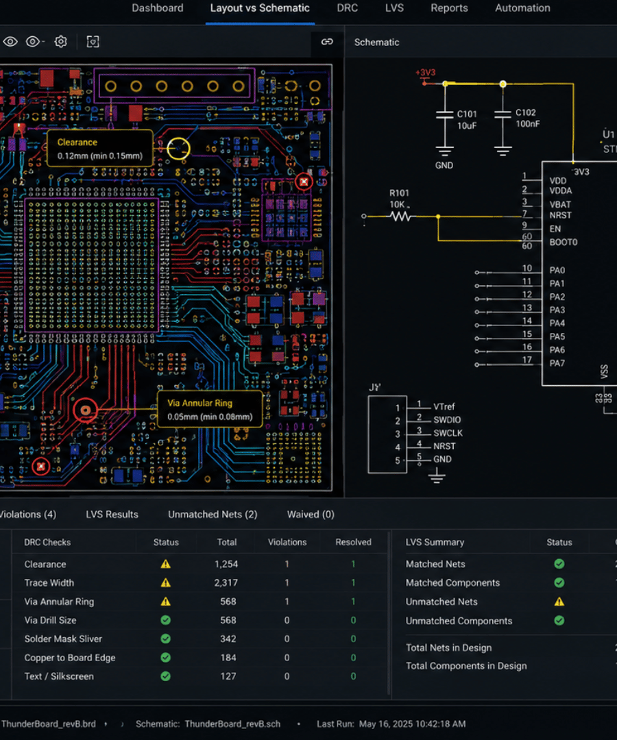
Task: Select the Trace Width check row
Action: (199, 583)
